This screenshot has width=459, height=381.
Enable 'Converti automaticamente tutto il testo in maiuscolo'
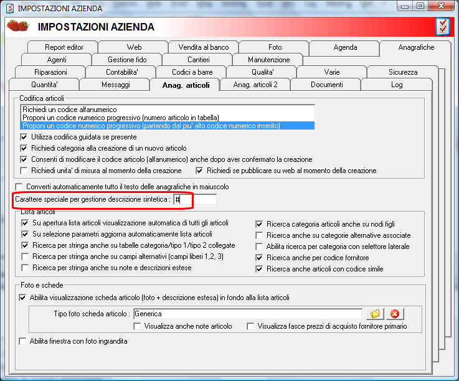(19, 187)
